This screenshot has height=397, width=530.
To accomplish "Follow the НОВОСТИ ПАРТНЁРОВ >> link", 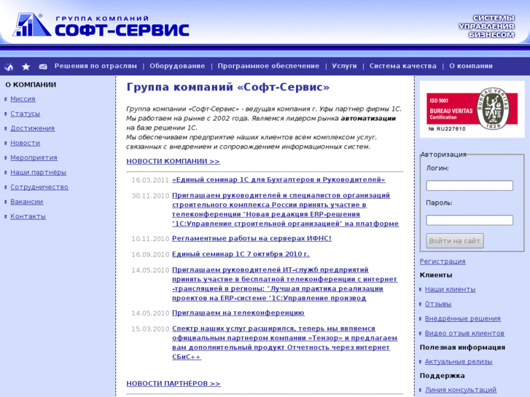I will [x=174, y=383].
